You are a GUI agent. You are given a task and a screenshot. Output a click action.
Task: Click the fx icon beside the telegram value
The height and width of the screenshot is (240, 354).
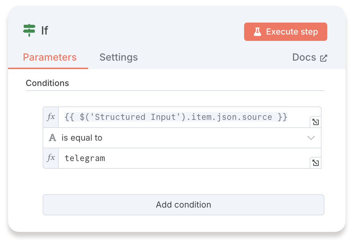(x=51, y=158)
